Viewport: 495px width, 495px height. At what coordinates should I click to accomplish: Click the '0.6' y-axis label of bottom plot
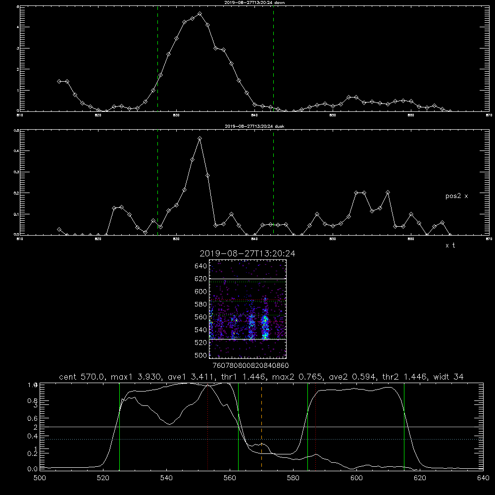[x=33, y=418]
